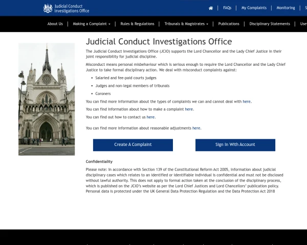Expand Tribunals & Magistrates dropdown
This screenshot has height=245, width=307.
tap(186, 24)
